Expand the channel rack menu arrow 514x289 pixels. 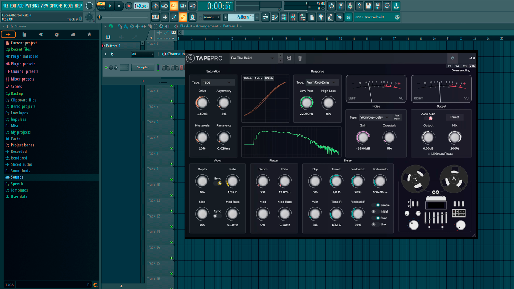point(106,54)
